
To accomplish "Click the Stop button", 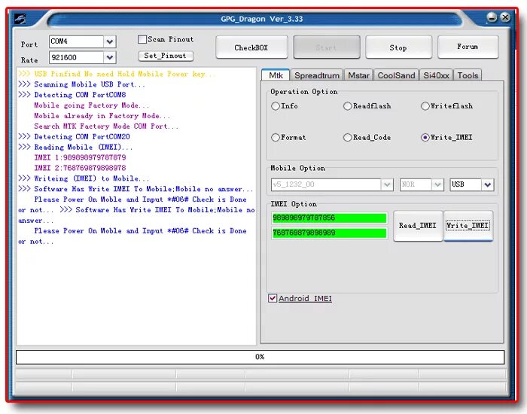I will click(398, 47).
